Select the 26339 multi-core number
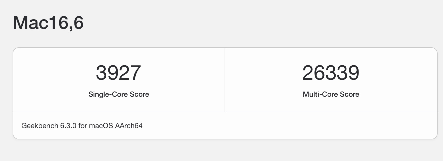 tap(331, 73)
